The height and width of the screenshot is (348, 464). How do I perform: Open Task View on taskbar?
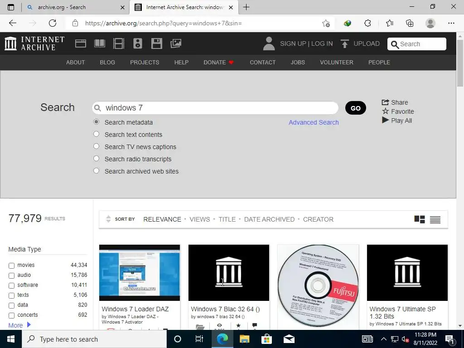point(199,339)
